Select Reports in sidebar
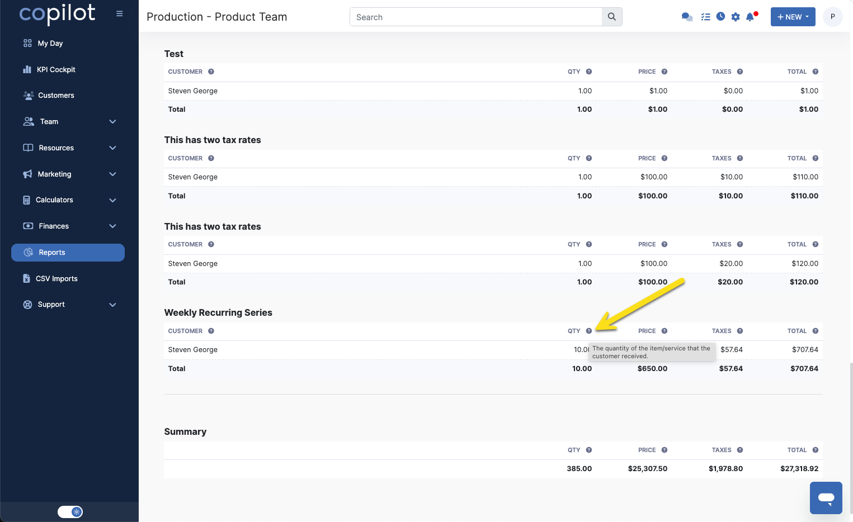The width and height of the screenshot is (853, 522). click(x=68, y=252)
